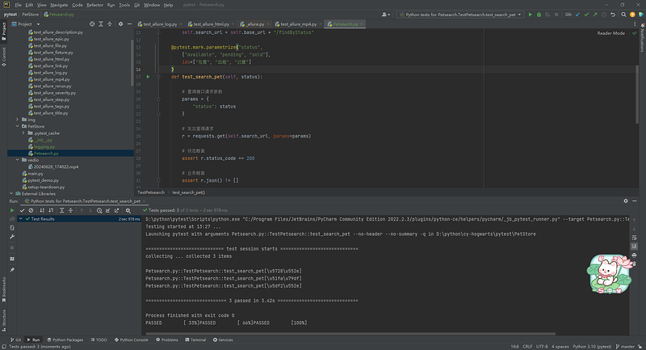Toggle soft-wrap in the console output

tap(635, 238)
